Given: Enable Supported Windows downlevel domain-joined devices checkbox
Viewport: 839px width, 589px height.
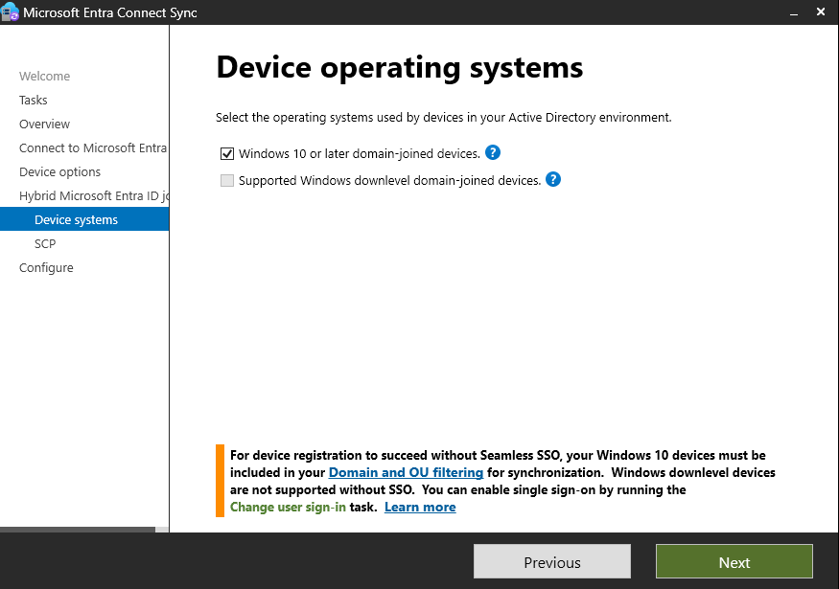Looking at the screenshot, I should click(227, 180).
